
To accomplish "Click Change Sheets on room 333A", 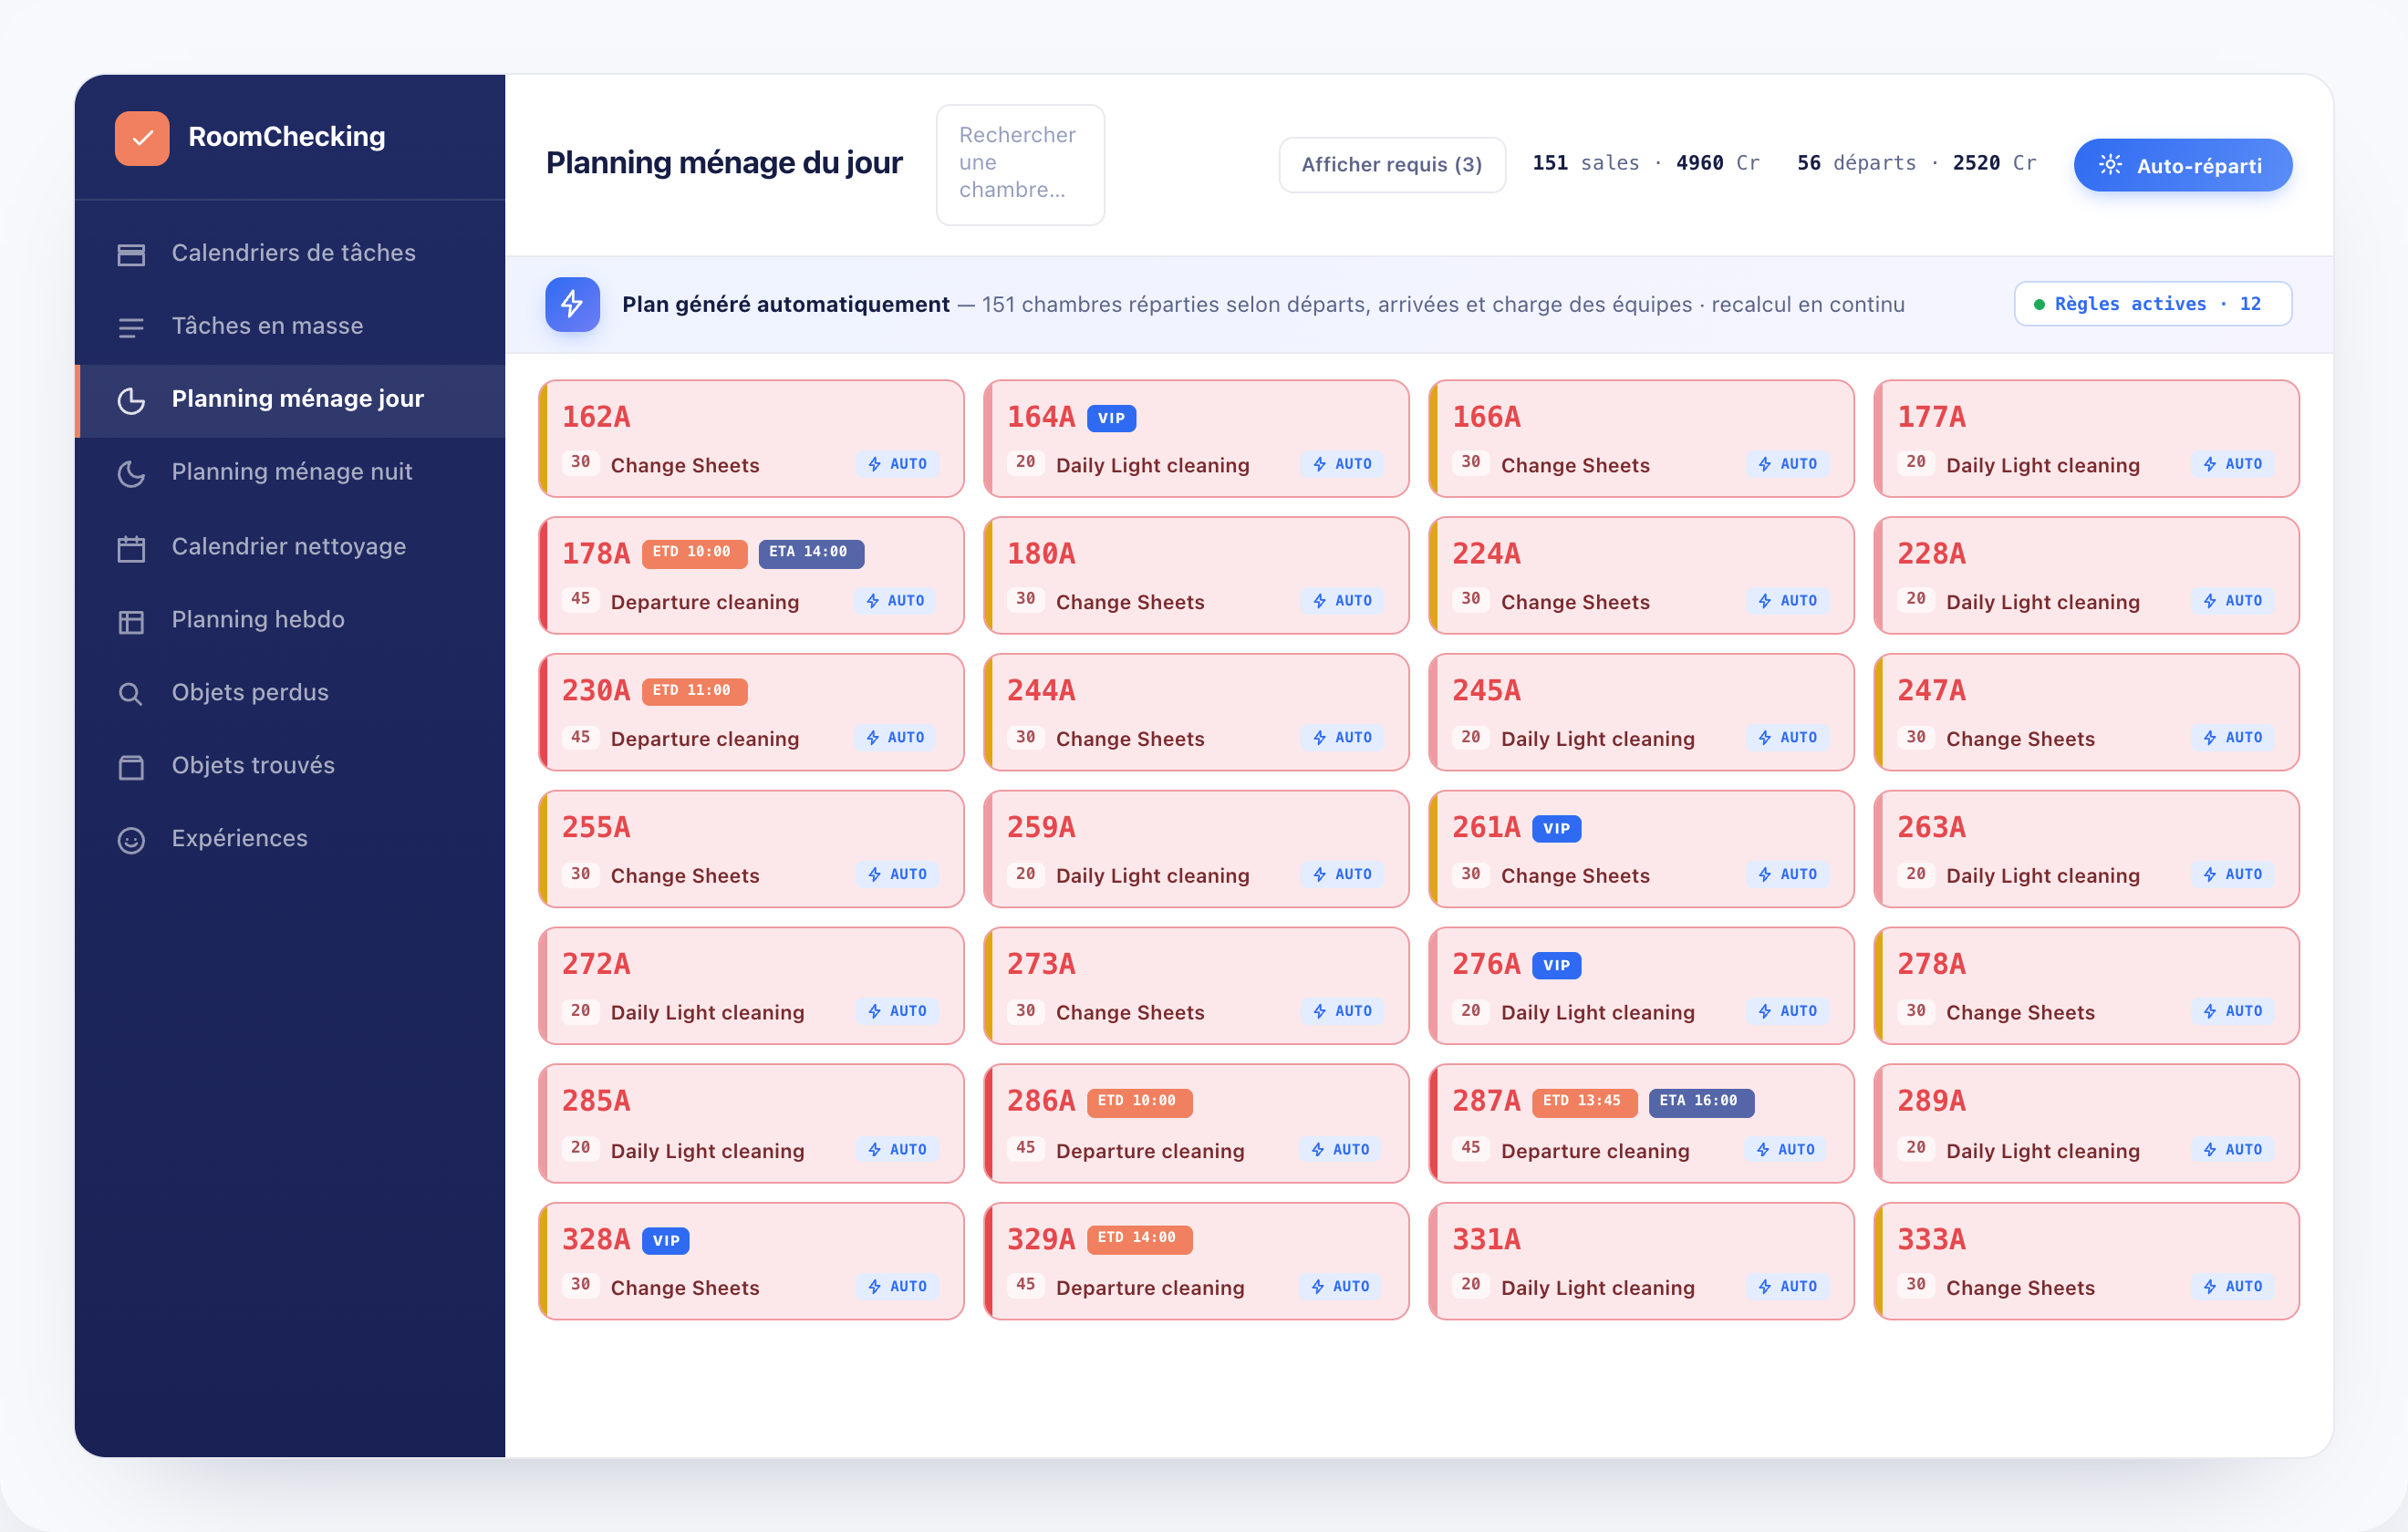I will [x=2020, y=1288].
